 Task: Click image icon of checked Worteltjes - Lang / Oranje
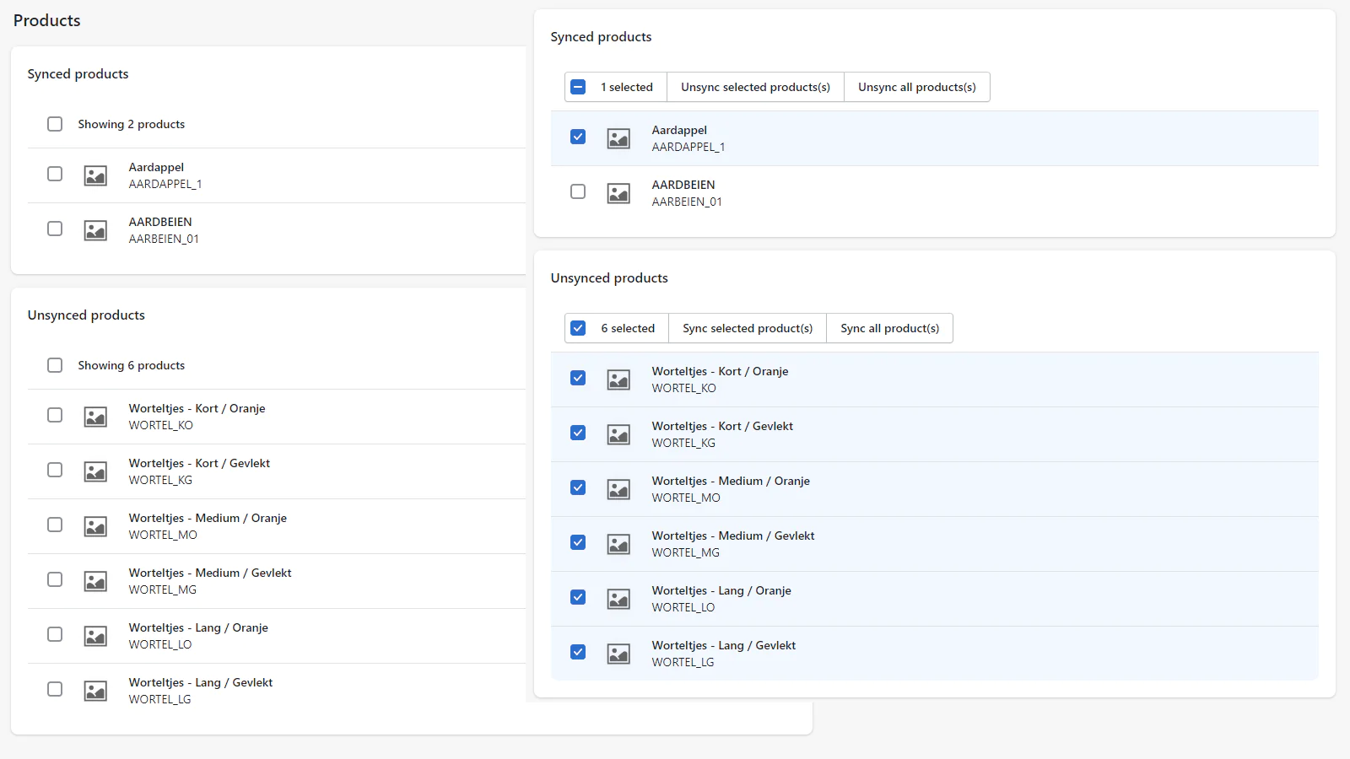(x=618, y=599)
